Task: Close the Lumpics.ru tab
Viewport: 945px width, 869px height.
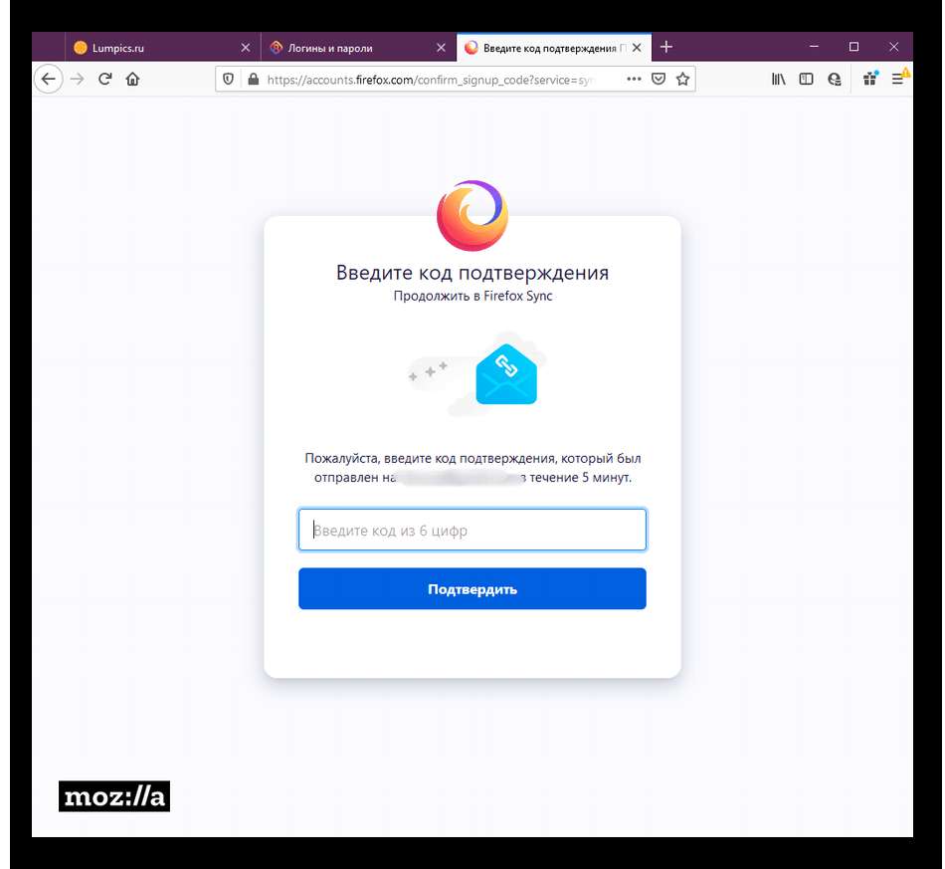Action: pos(246,48)
